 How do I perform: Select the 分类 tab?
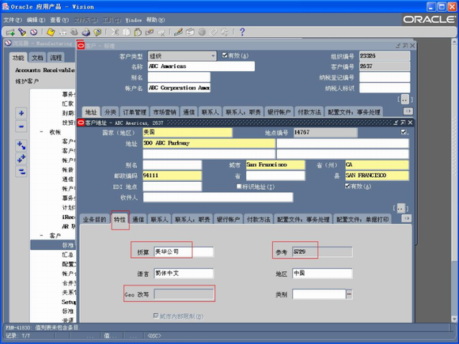pos(110,112)
